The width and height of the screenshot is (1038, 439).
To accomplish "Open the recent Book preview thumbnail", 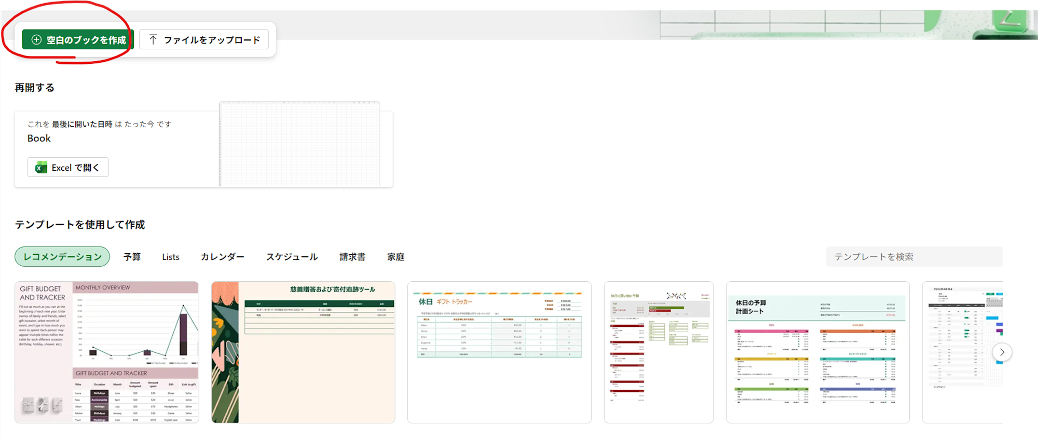I will [299, 144].
